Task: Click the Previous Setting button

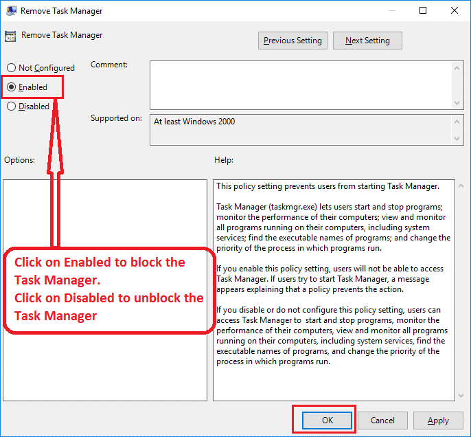Action: tap(292, 41)
